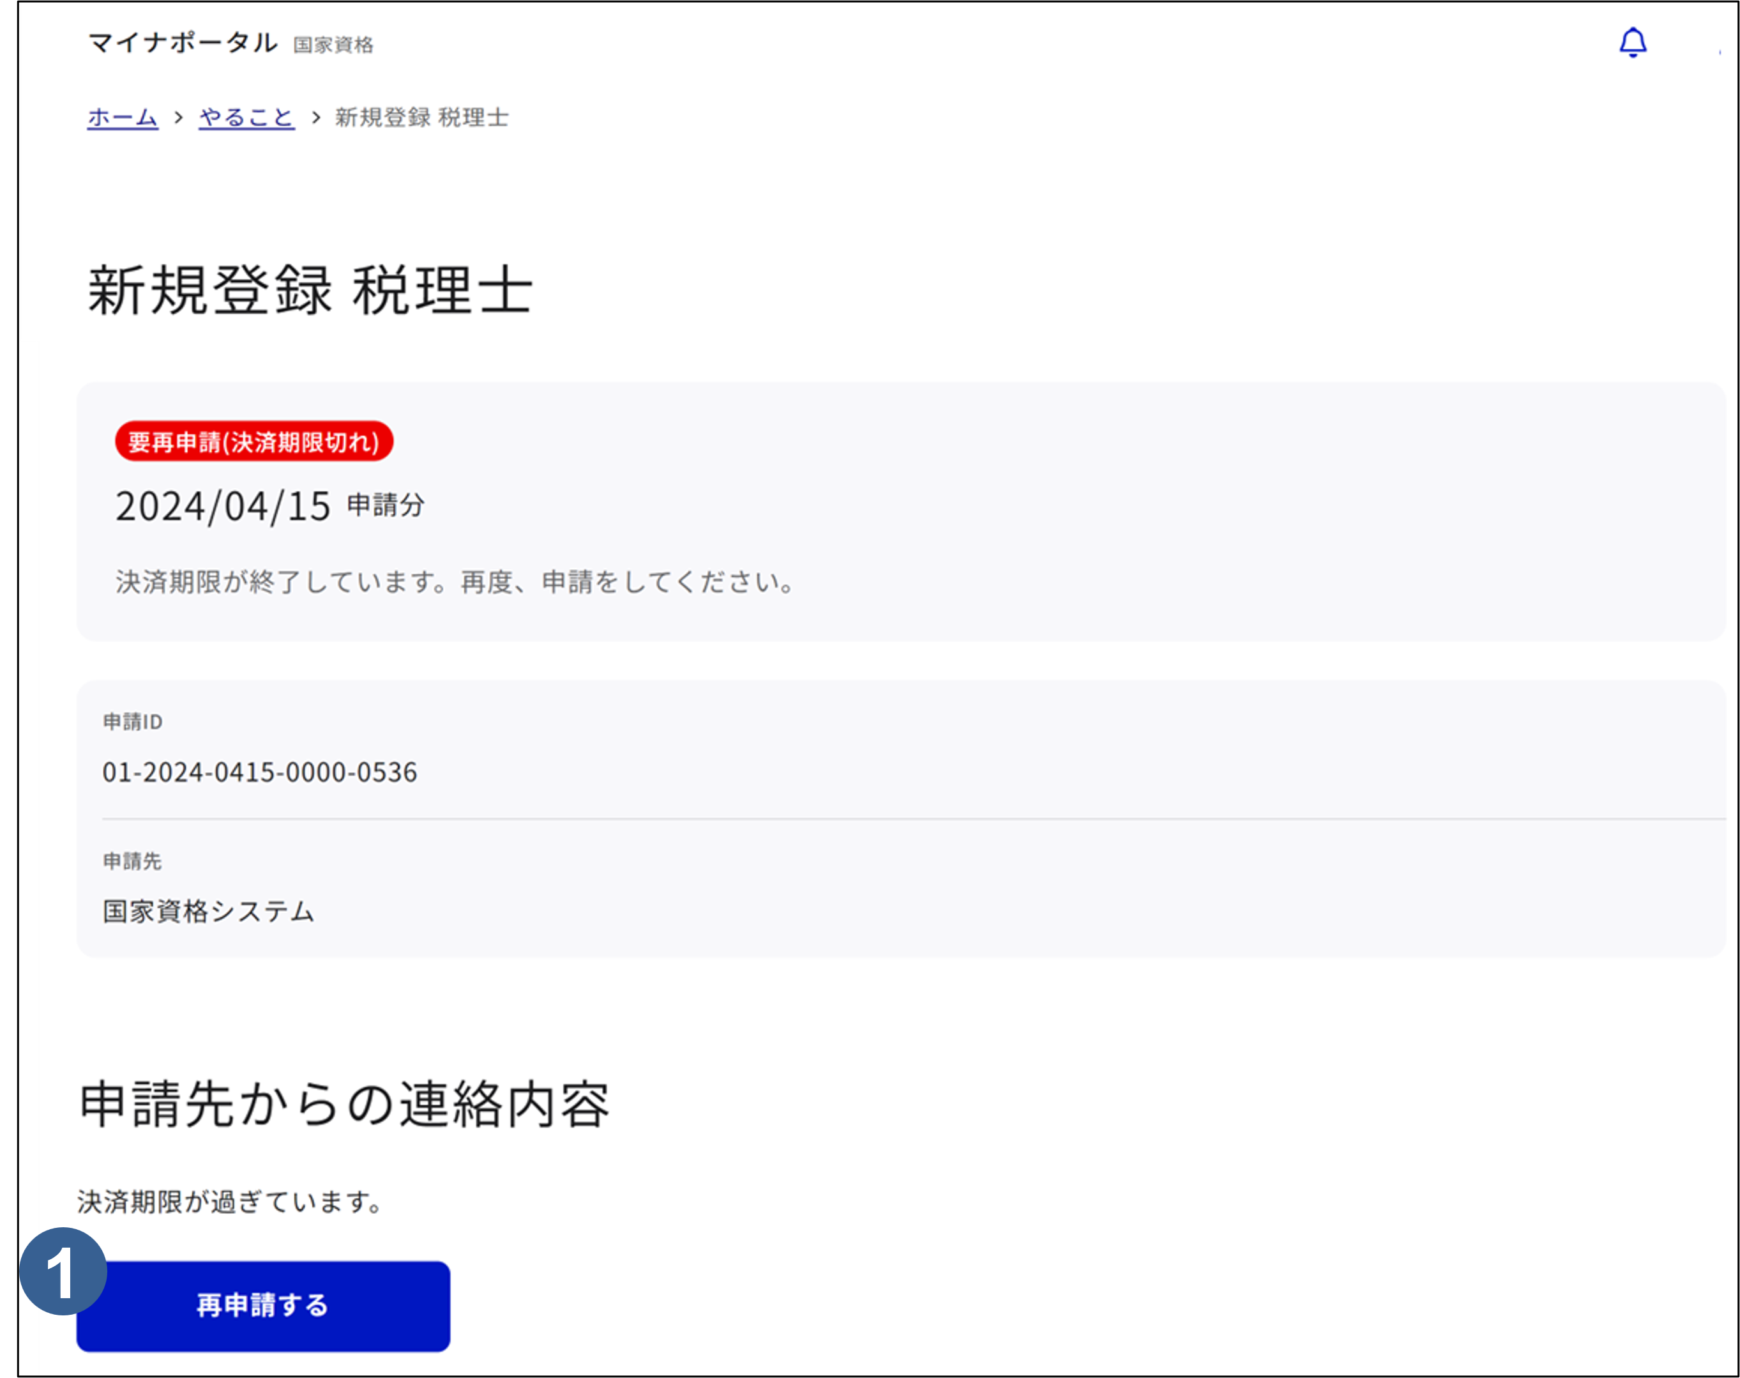Open the やること breadcrumb link
Image resolution: width=1740 pixels, height=1378 pixels.
coord(246,118)
